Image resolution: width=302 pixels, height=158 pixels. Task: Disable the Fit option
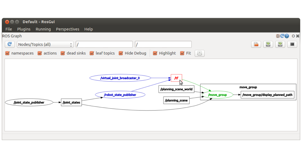click(x=182, y=53)
